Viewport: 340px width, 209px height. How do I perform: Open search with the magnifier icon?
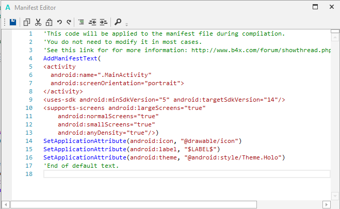tap(118, 22)
